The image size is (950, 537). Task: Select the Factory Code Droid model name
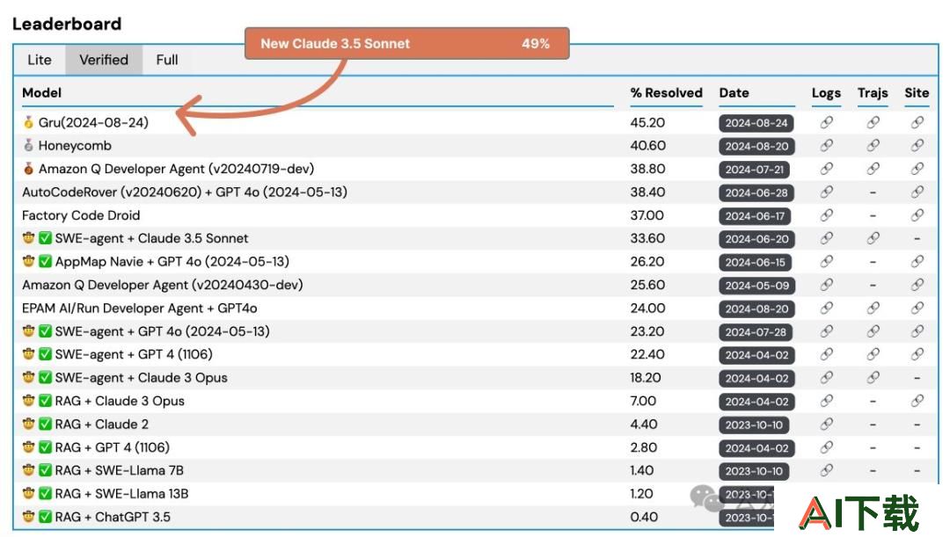pyautogui.click(x=81, y=215)
